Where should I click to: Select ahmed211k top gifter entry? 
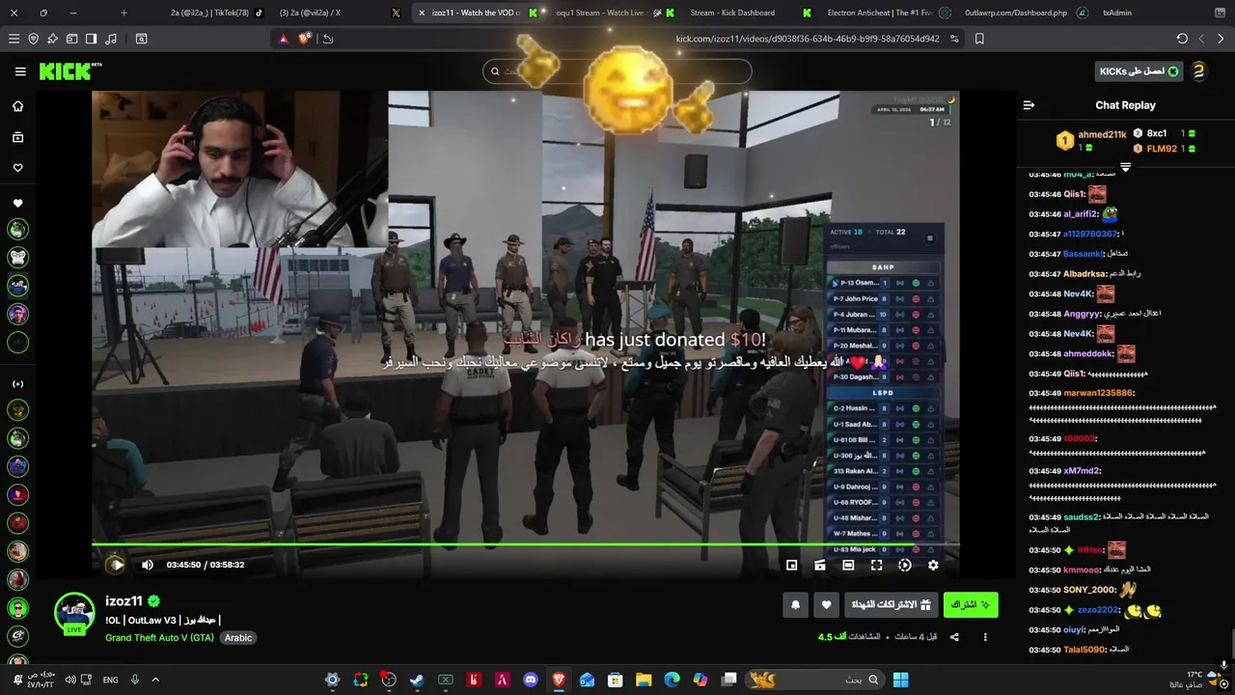(1091, 140)
